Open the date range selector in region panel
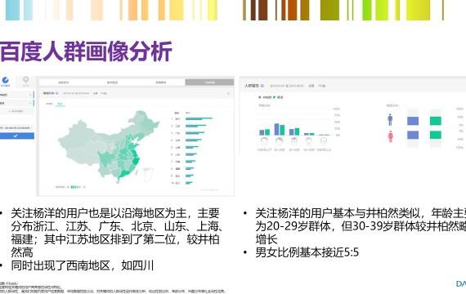The height and width of the screenshot is (294, 466). [x=76, y=93]
